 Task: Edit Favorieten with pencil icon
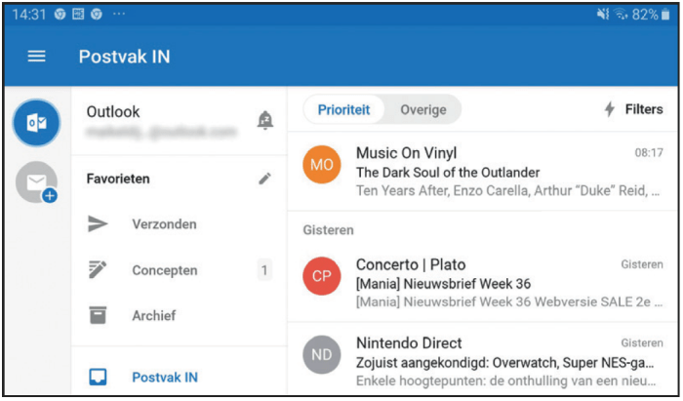[x=264, y=179]
